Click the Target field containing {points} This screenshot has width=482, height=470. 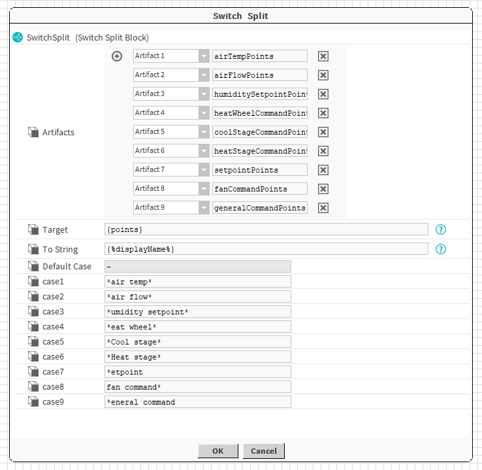(266, 229)
